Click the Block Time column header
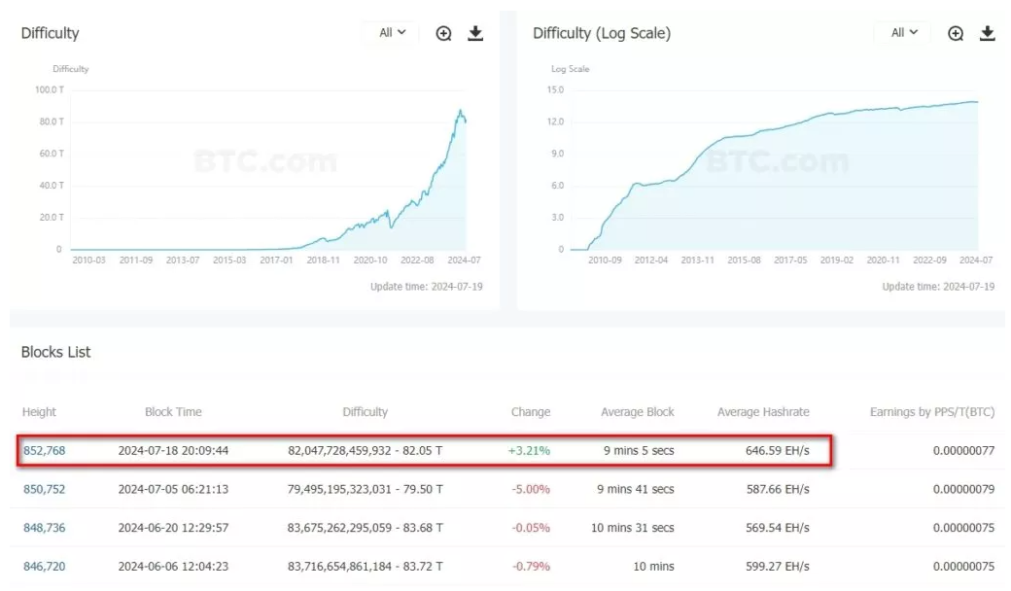The image size is (1011, 591). [173, 412]
